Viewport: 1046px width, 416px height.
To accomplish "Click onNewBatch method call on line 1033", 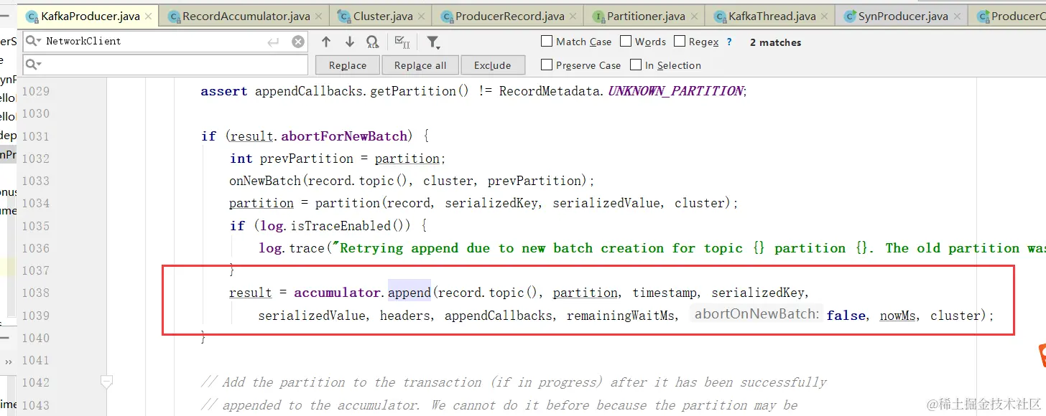I will (x=265, y=181).
